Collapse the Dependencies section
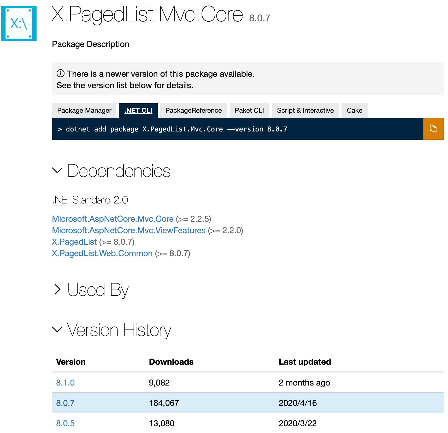448x433 pixels. tap(57, 171)
